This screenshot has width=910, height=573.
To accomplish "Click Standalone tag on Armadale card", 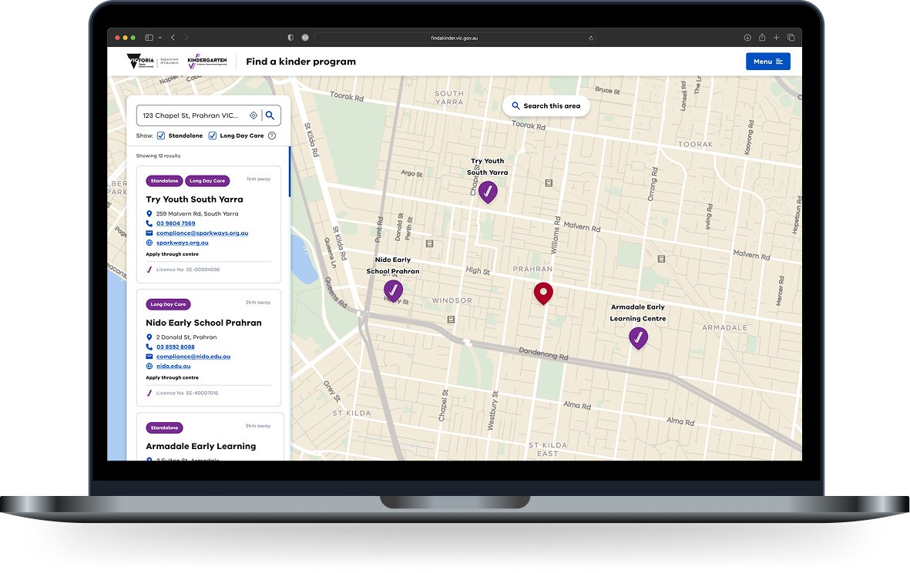I will click(164, 428).
